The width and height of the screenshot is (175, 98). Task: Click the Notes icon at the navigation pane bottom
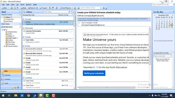click(12, 87)
